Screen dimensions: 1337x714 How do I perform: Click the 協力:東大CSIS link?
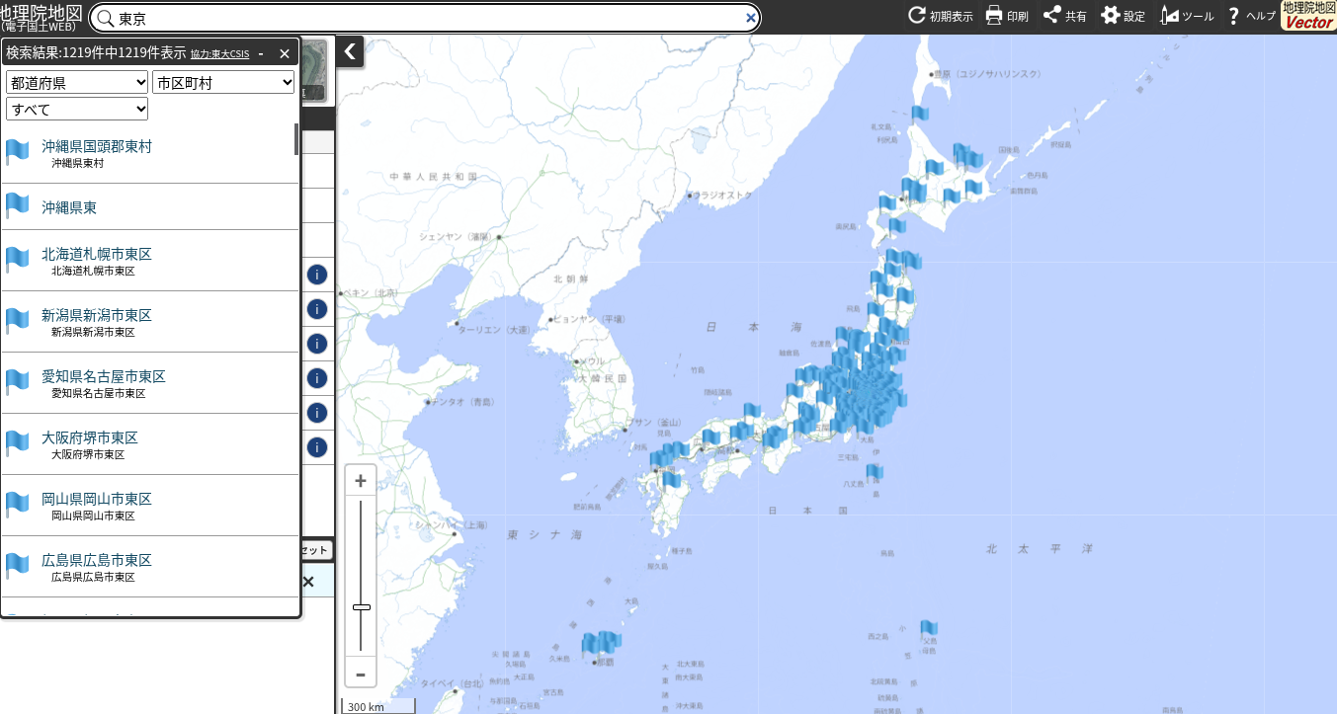pyautogui.click(x=219, y=54)
